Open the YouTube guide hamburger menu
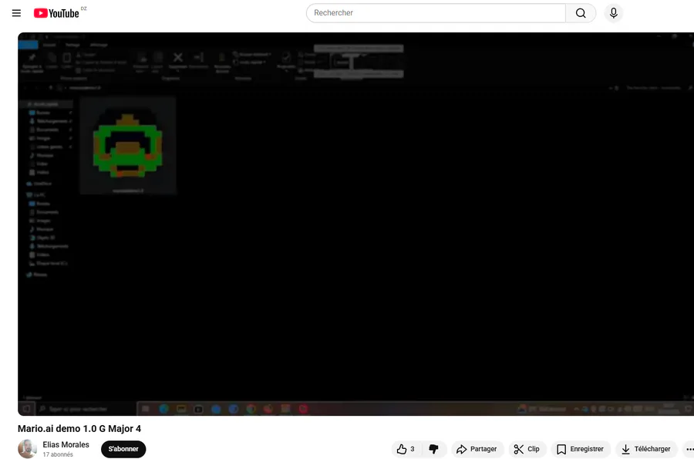This screenshot has width=694, height=459. click(16, 13)
